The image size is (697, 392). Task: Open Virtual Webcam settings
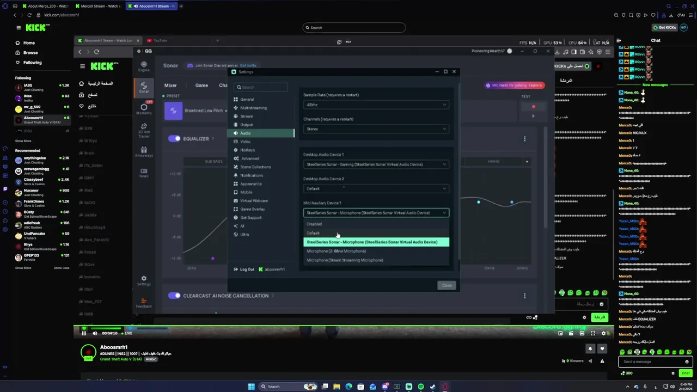pos(254,200)
